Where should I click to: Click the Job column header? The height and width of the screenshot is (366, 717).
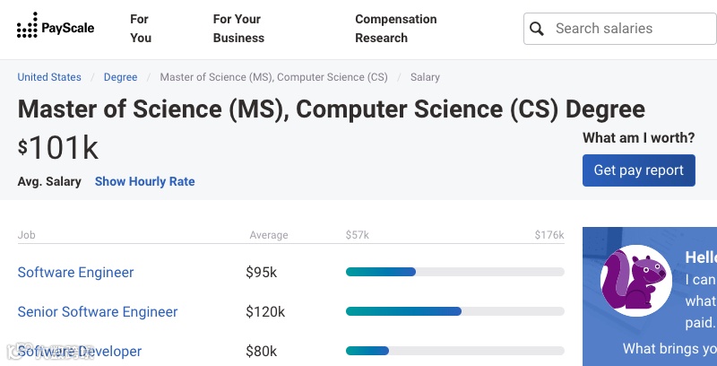tap(27, 235)
